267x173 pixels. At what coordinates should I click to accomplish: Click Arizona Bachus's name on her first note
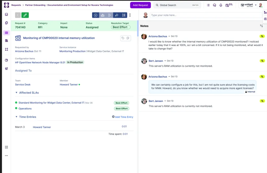(158, 36)
